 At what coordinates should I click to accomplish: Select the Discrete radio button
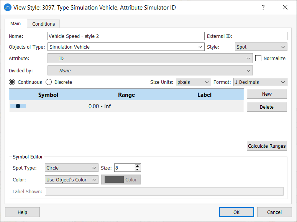[49, 82]
